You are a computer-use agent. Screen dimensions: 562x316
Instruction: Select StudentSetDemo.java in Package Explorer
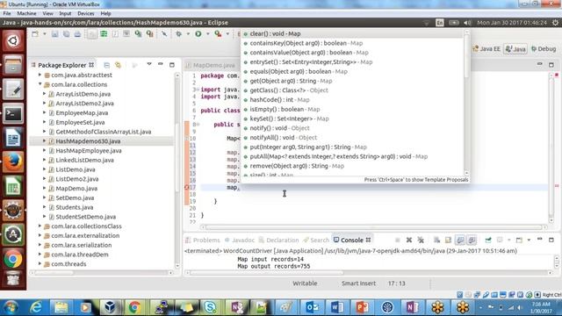[x=86, y=217]
